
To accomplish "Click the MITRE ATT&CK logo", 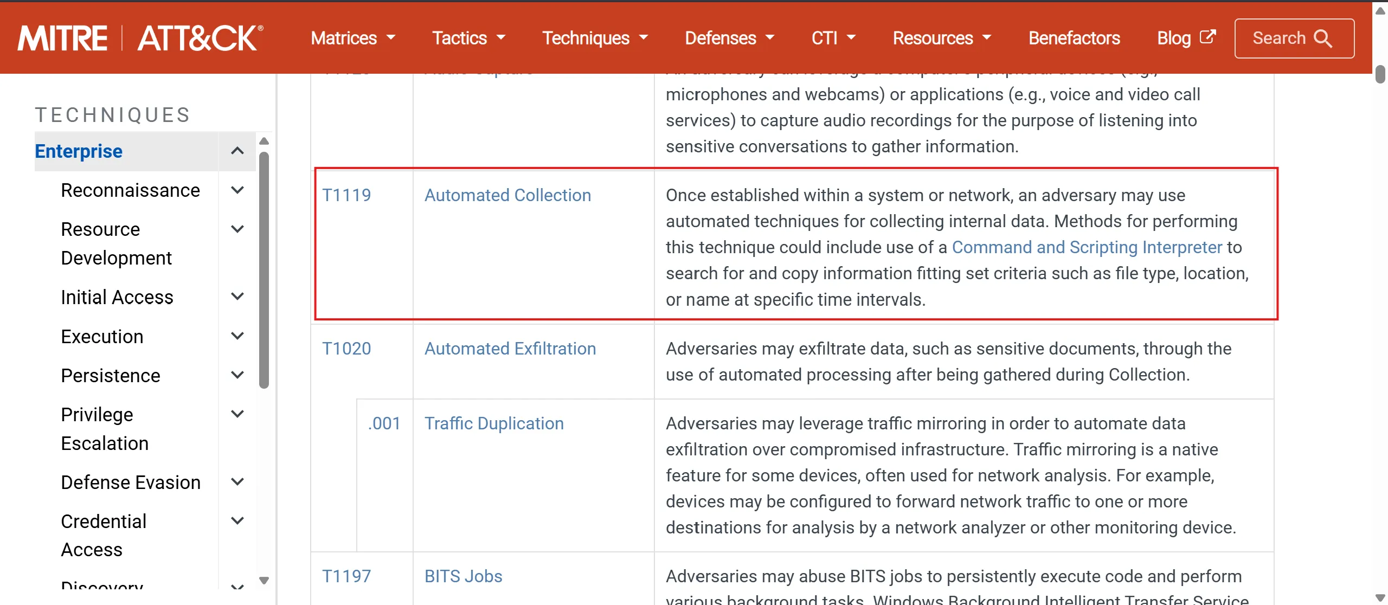I will tap(140, 38).
